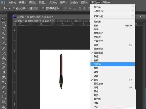This screenshot has width=146, height=109.
Task: Expand the collapsed toolbox double arrow
Action: tap(1, 13)
